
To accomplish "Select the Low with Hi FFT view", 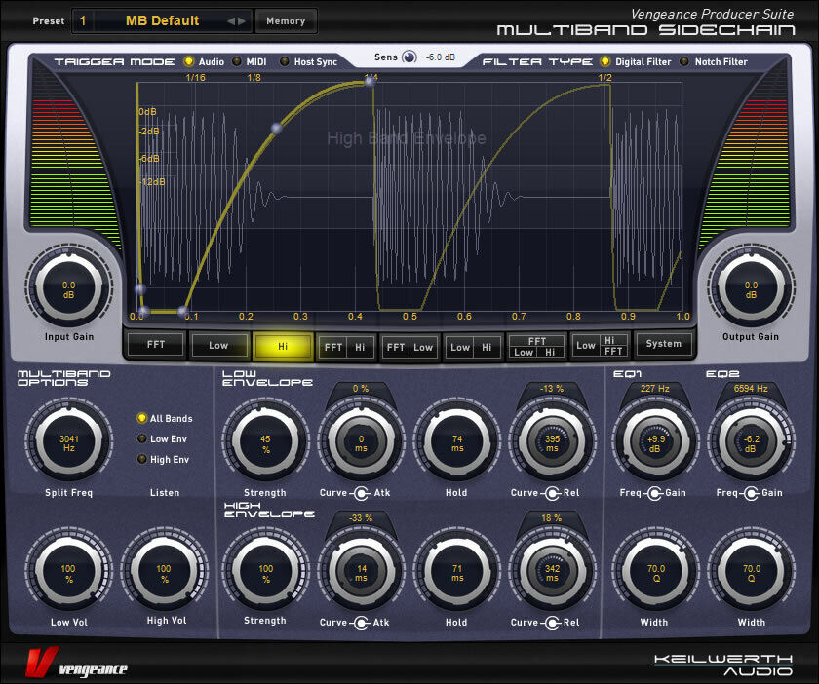I will coord(600,346).
